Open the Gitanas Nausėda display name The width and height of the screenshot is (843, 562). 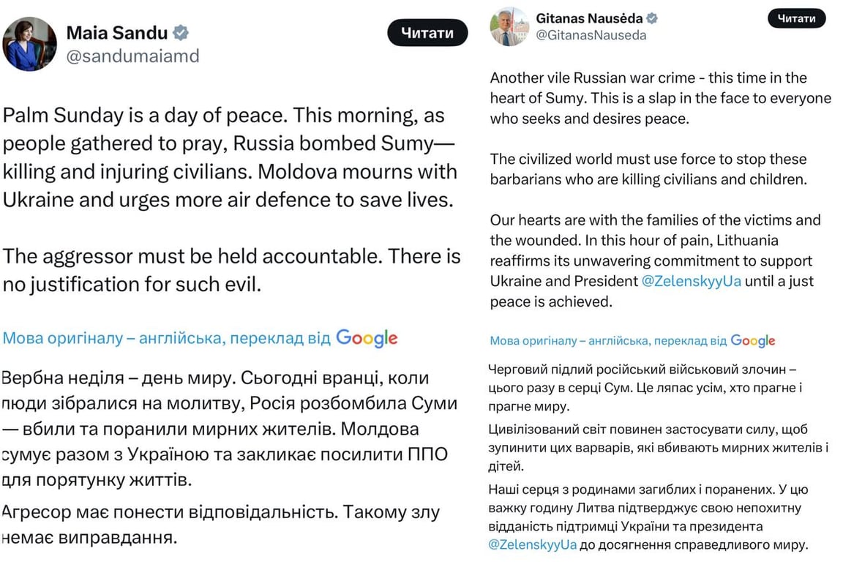(x=590, y=18)
